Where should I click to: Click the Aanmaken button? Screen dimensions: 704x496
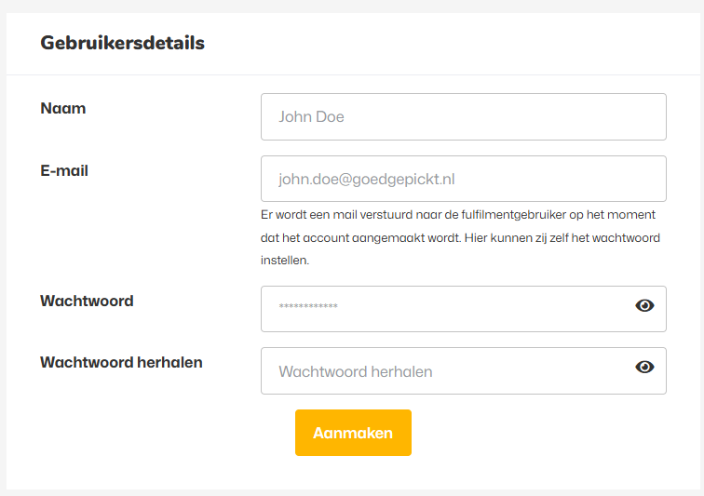pyautogui.click(x=353, y=433)
